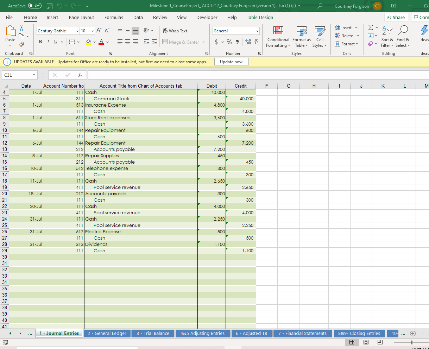Click the Save icon in title bar

50,6
